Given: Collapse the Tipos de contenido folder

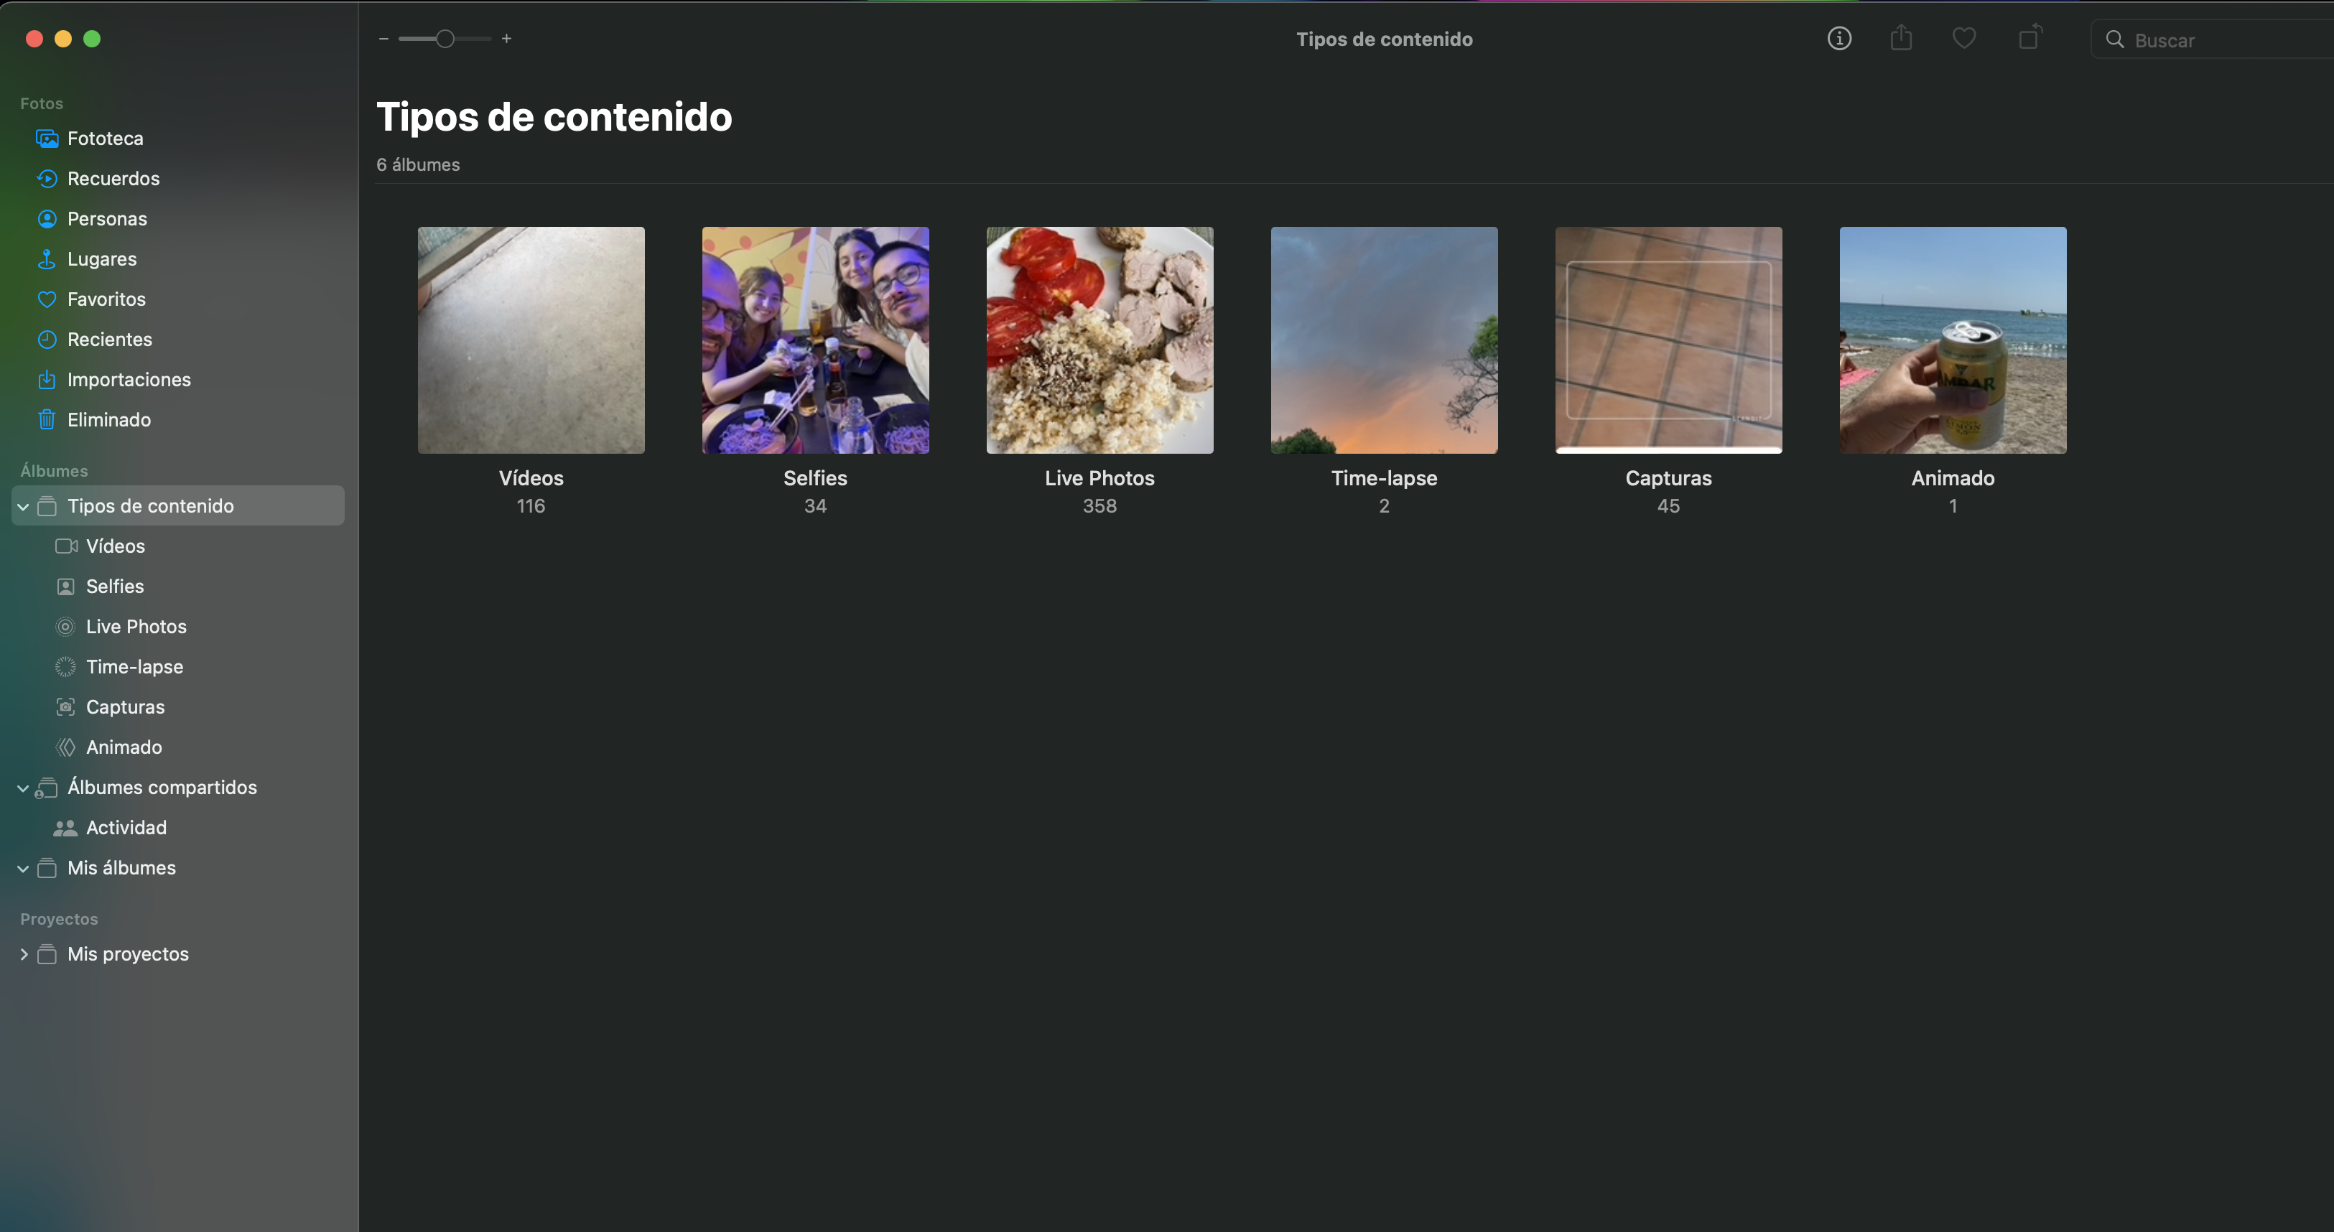Looking at the screenshot, I should pos(24,506).
